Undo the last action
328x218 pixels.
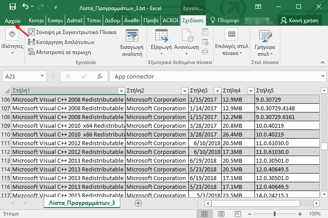coord(25,7)
